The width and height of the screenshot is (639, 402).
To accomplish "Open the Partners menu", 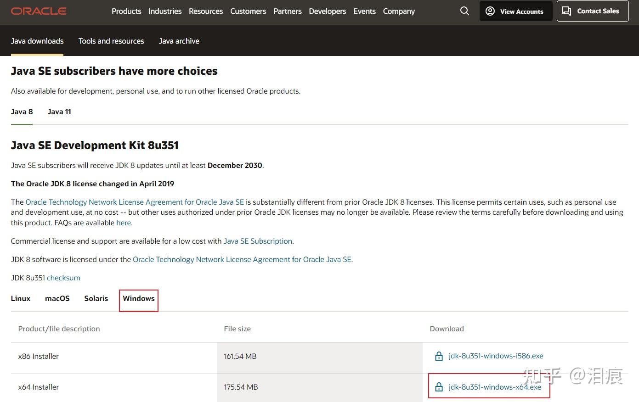I will (288, 11).
